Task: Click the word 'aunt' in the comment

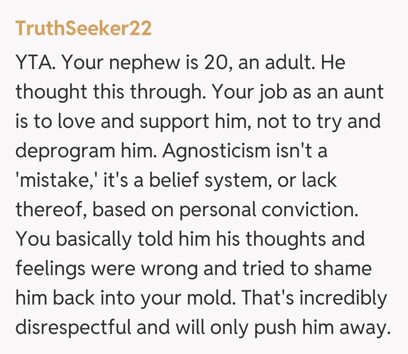Action: click(364, 92)
